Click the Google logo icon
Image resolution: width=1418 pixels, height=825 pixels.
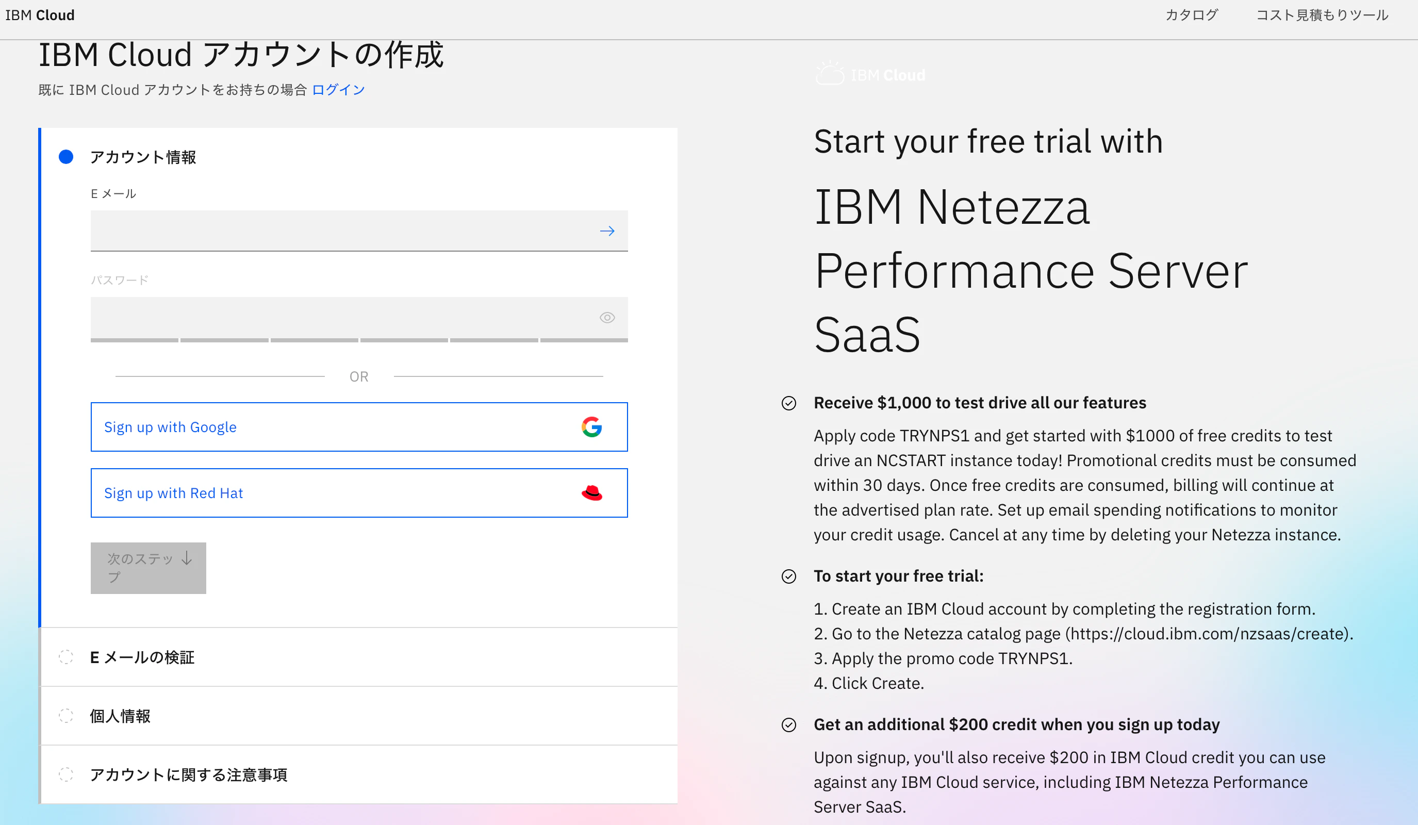click(x=591, y=426)
